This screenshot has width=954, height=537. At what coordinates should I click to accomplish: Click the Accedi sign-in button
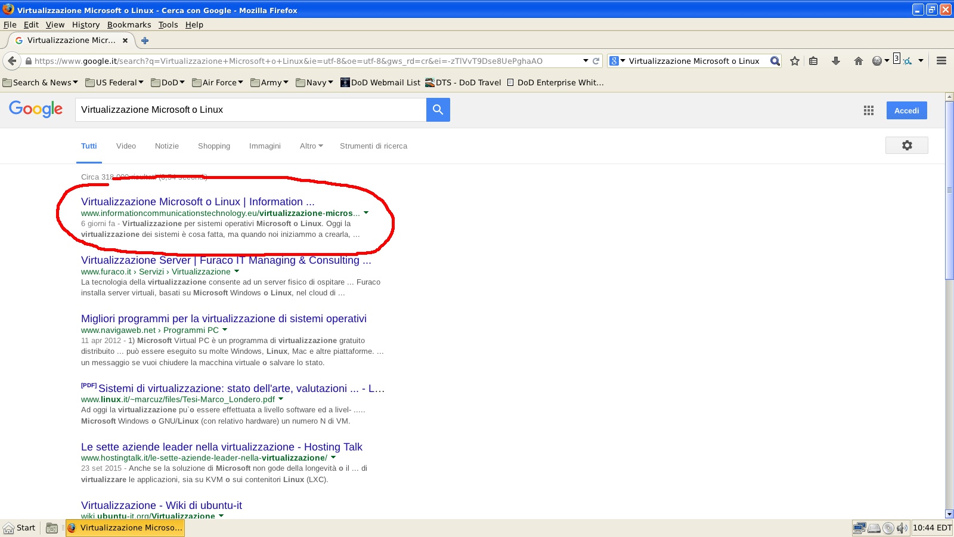[906, 110]
